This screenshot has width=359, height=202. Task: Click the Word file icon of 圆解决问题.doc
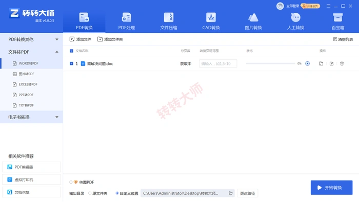(x=83, y=64)
